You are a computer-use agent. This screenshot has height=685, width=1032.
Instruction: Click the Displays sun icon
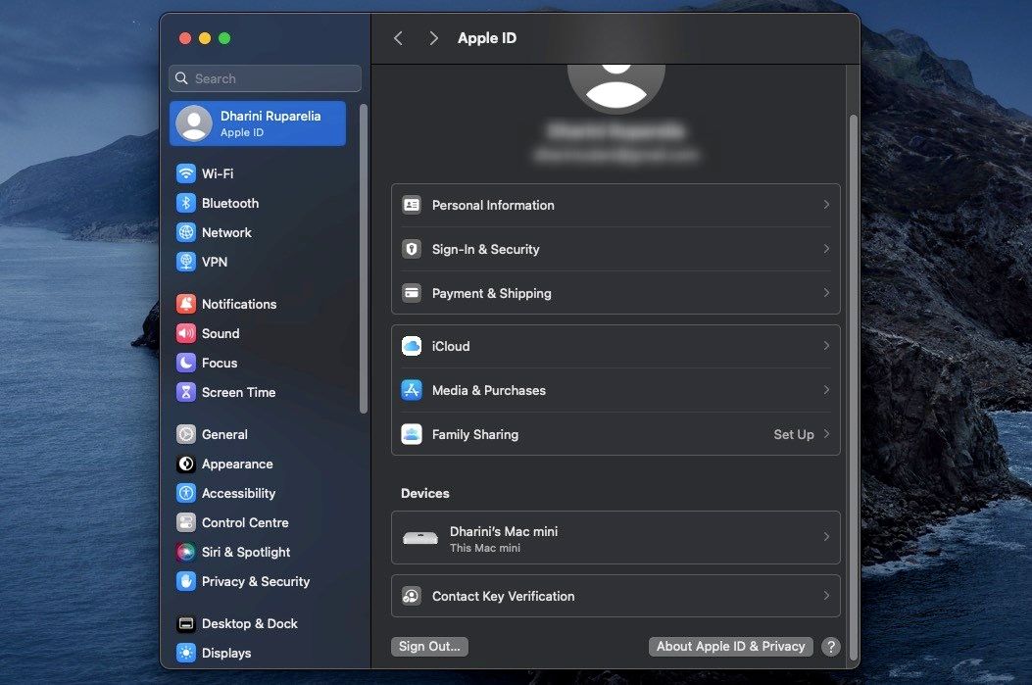186,653
